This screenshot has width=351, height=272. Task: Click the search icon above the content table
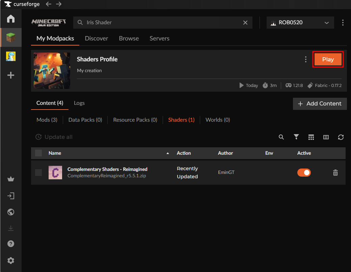(281, 137)
